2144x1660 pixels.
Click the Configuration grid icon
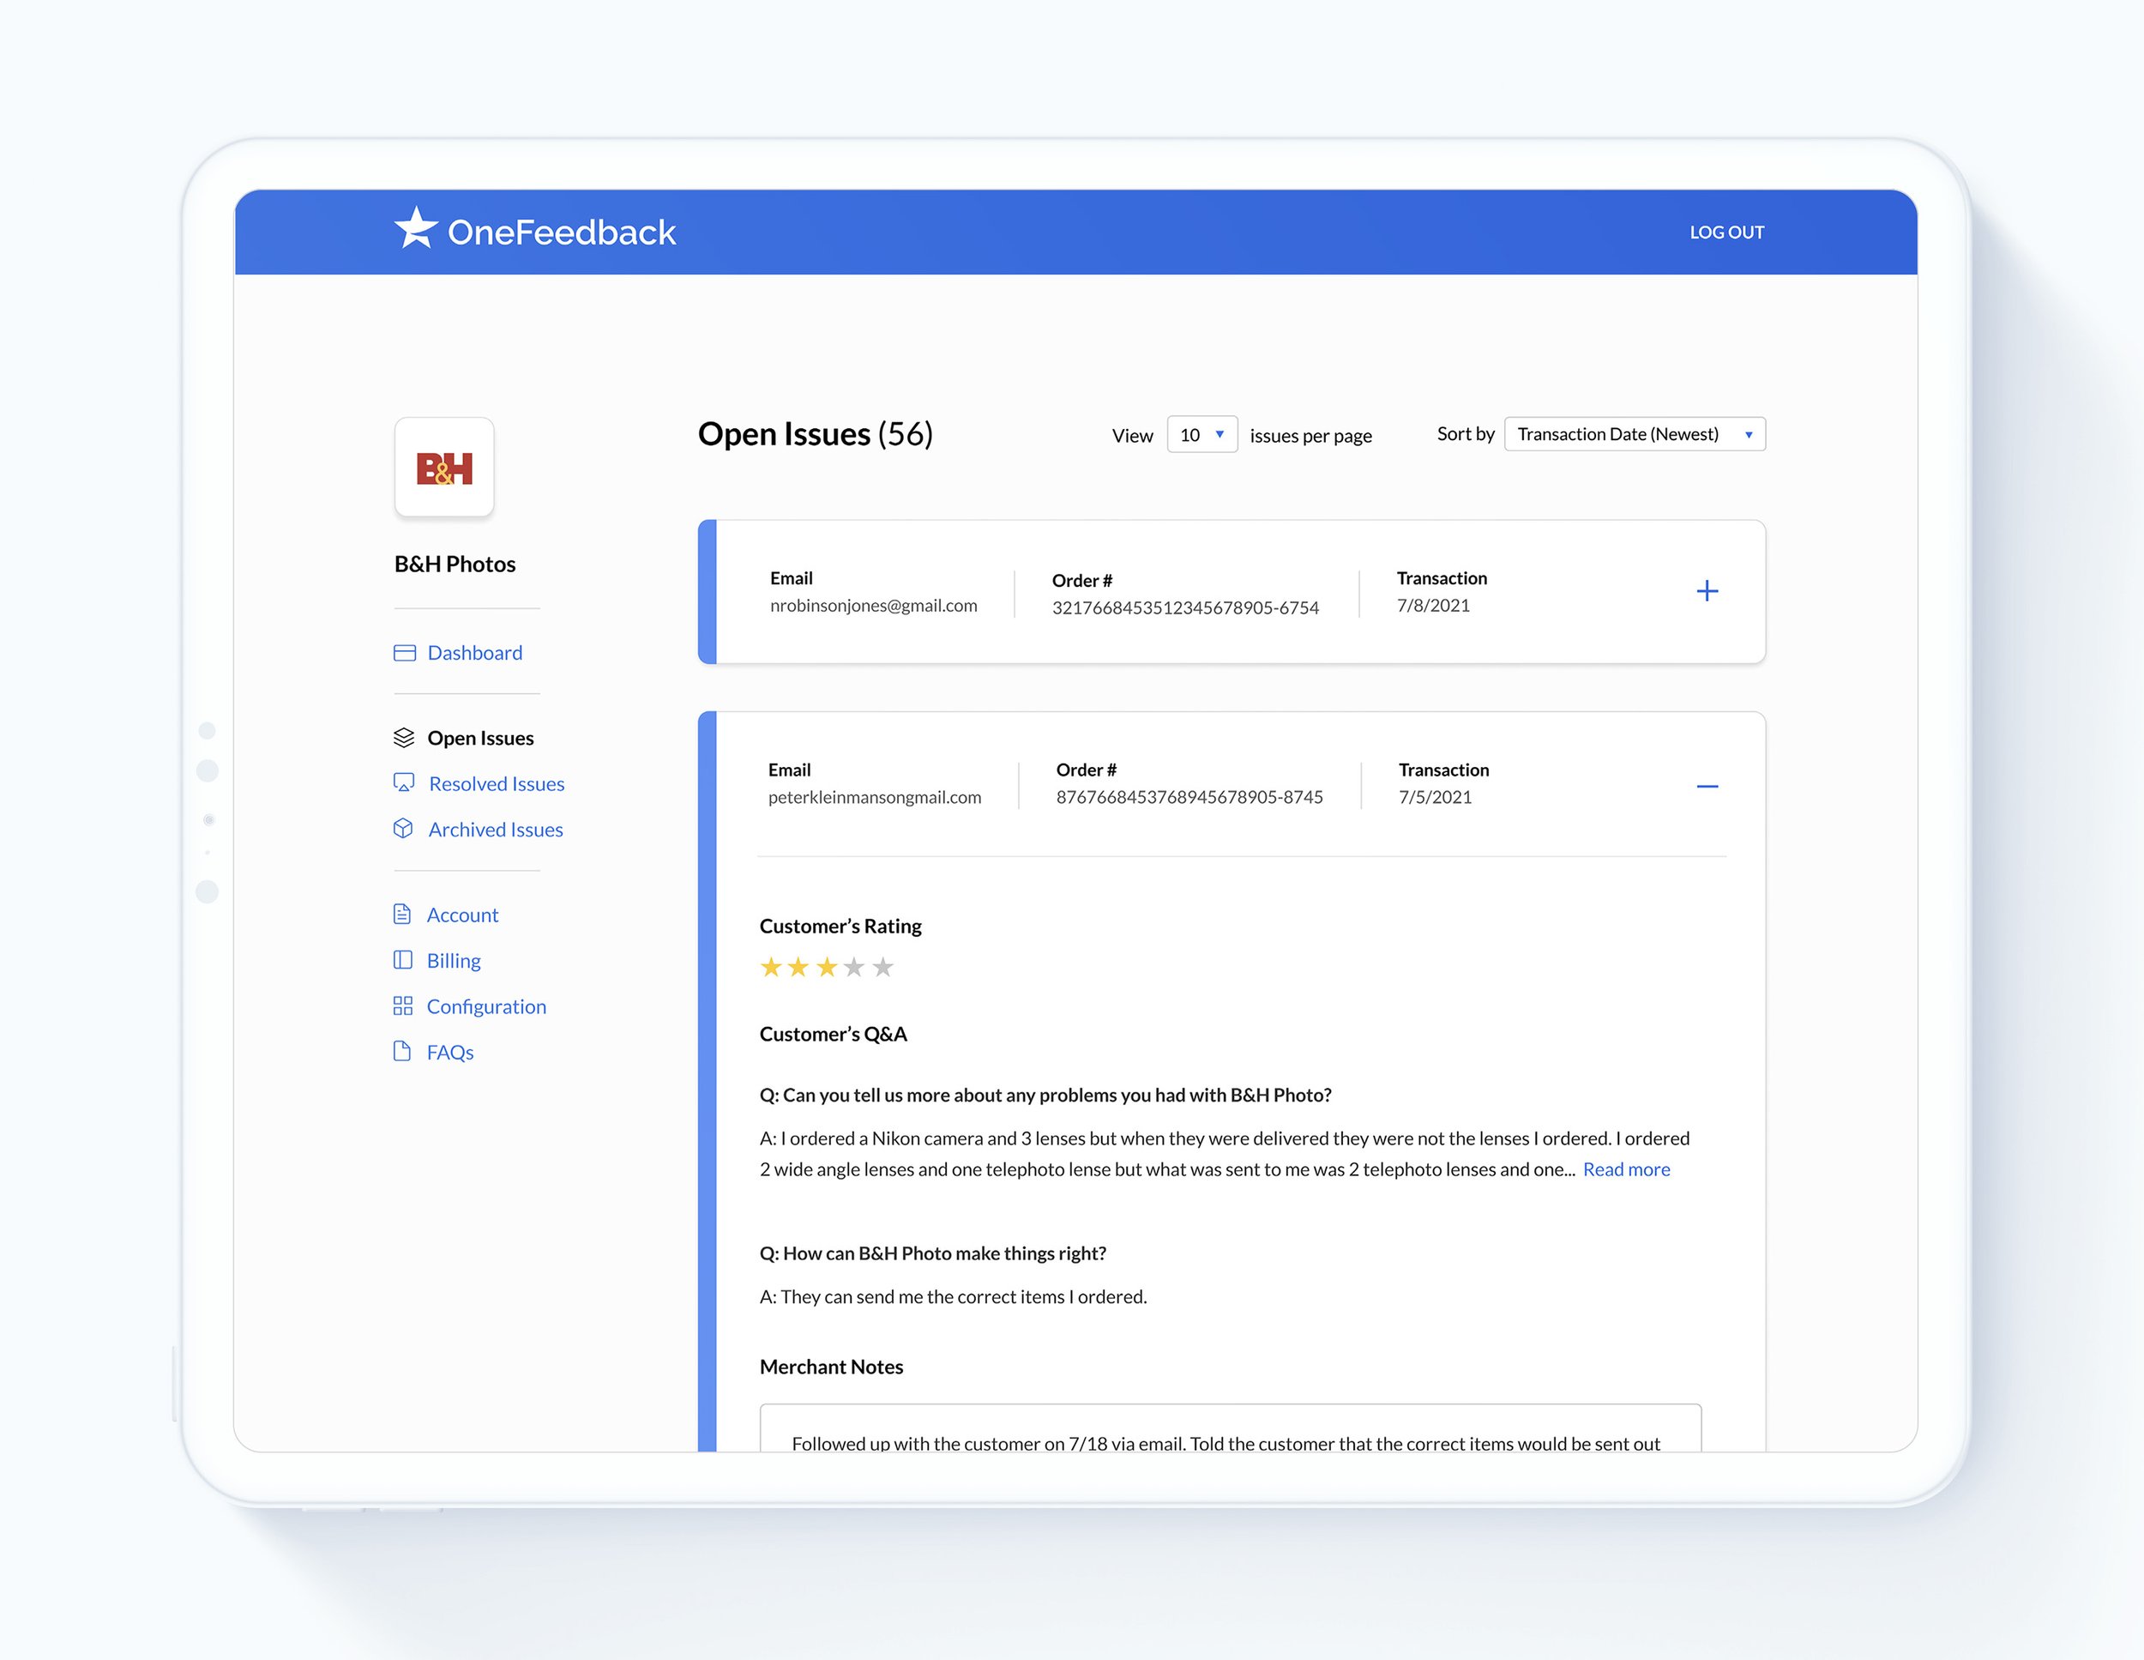tap(402, 1005)
